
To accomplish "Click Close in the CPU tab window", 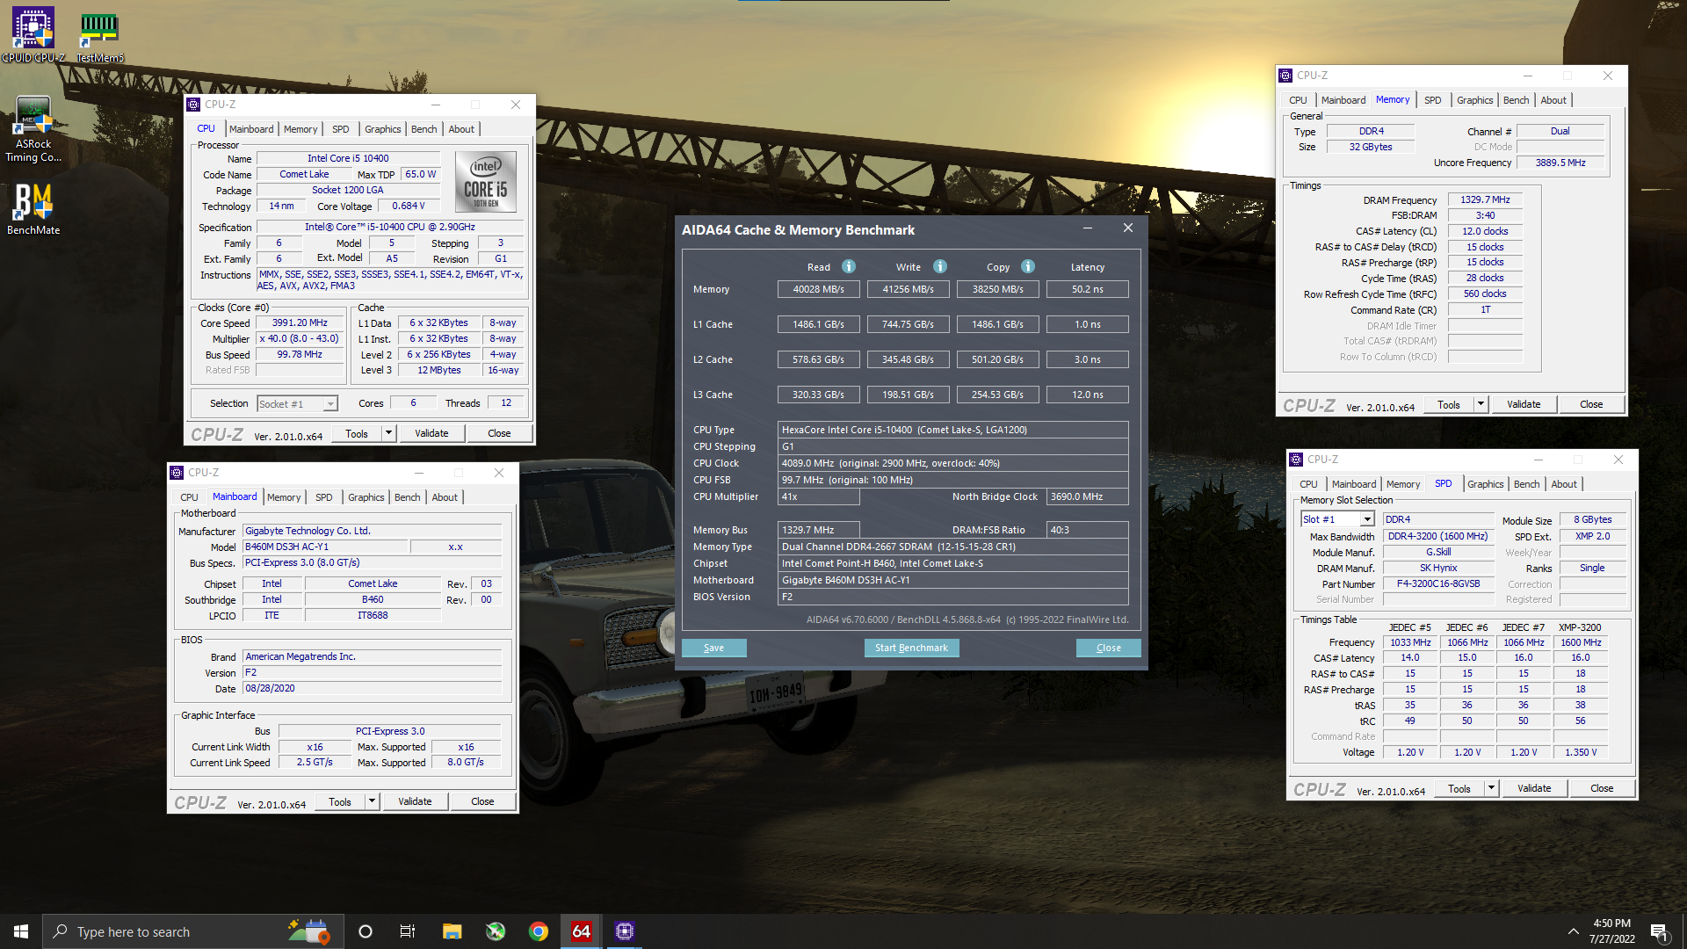I will [x=499, y=433].
